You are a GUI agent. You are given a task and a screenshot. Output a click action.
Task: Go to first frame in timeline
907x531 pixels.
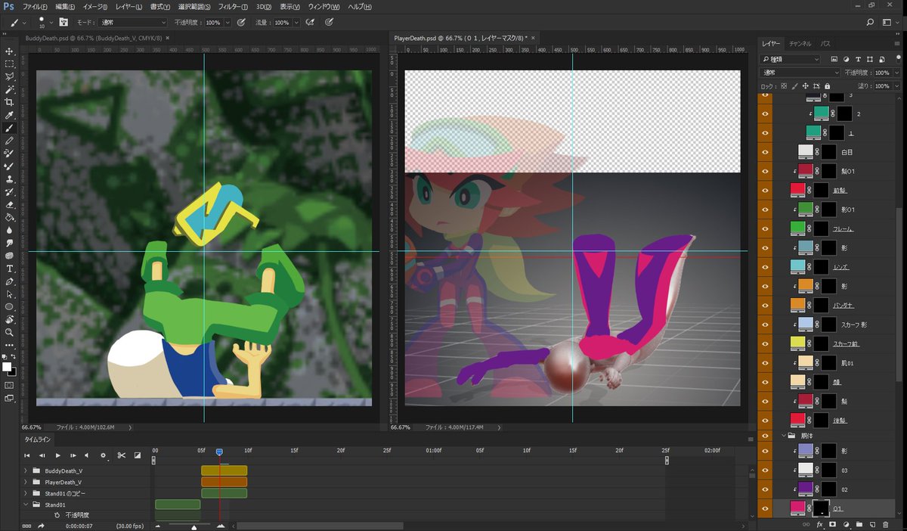click(x=26, y=455)
